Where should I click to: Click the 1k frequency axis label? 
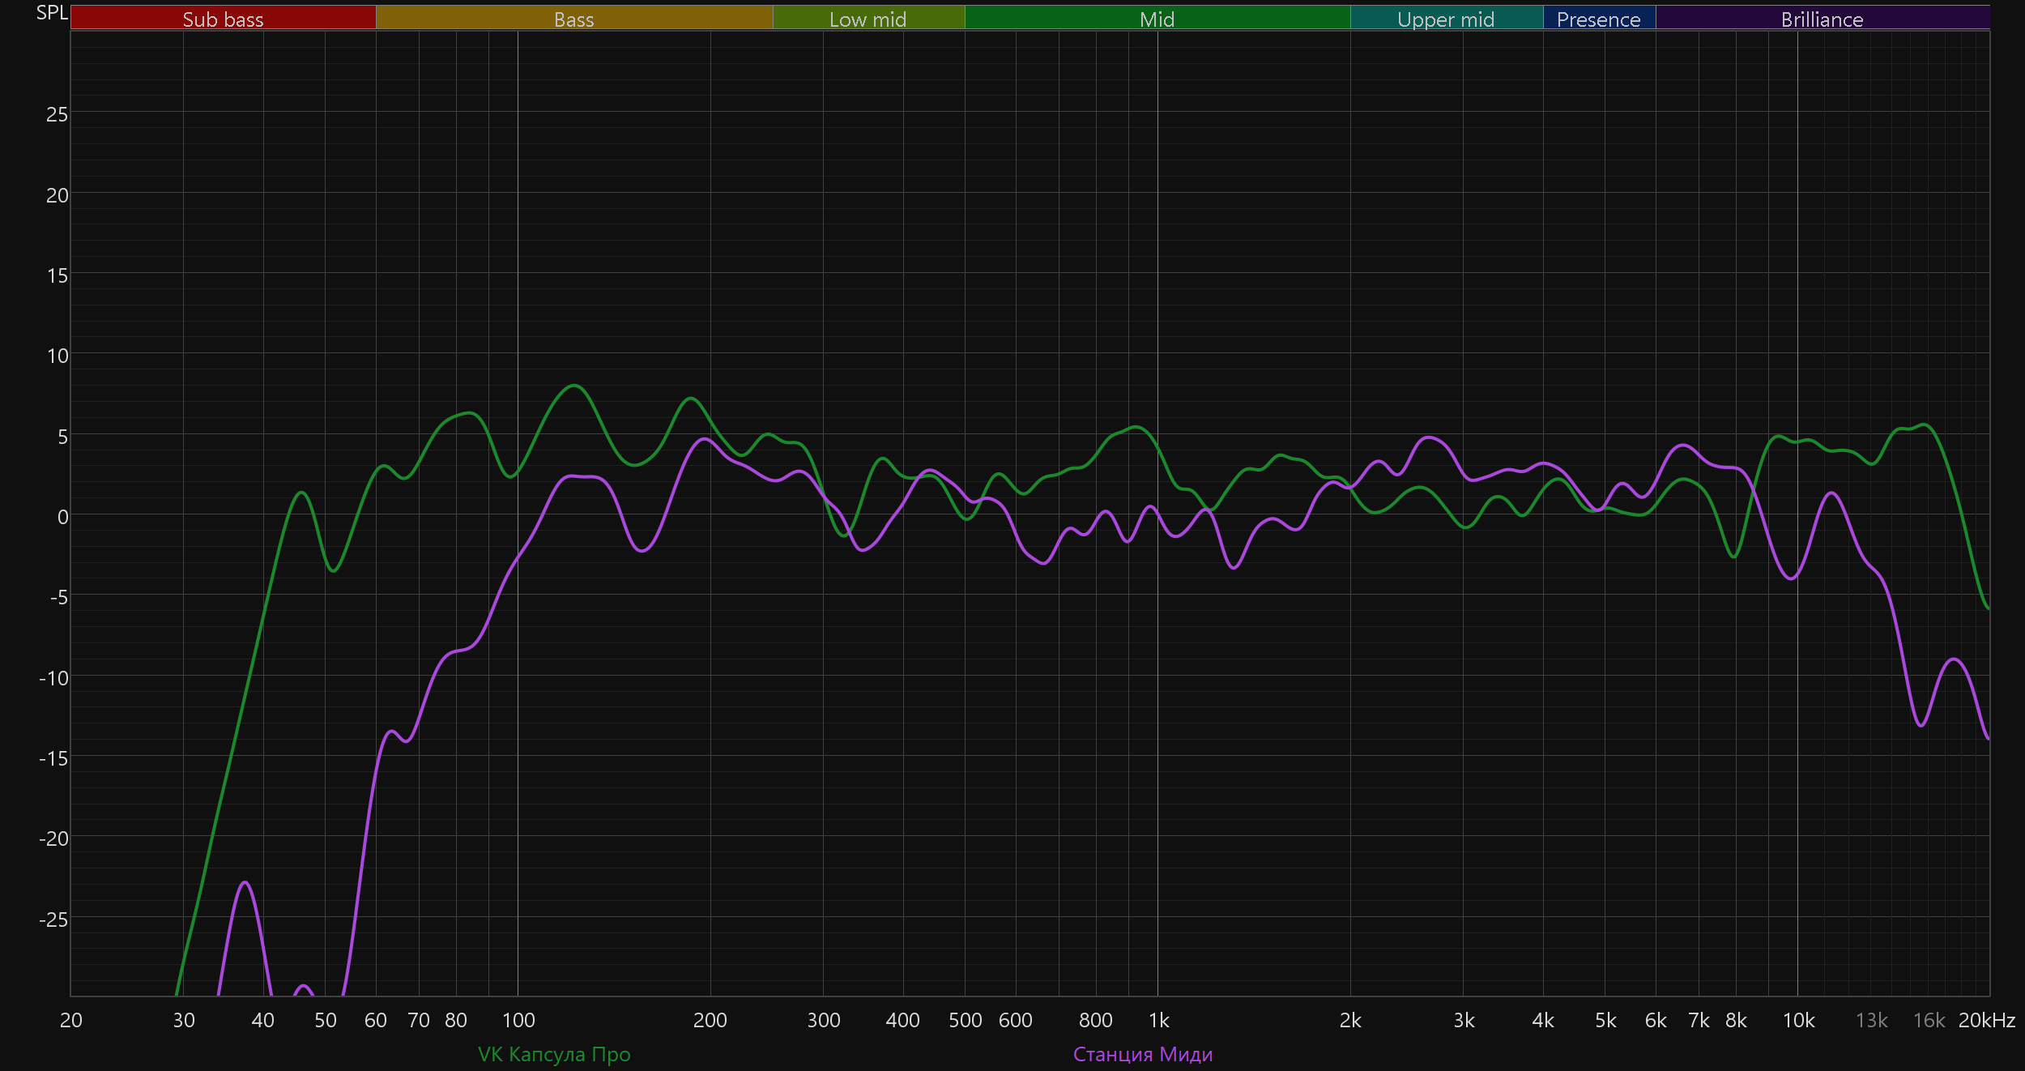(x=1158, y=1021)
